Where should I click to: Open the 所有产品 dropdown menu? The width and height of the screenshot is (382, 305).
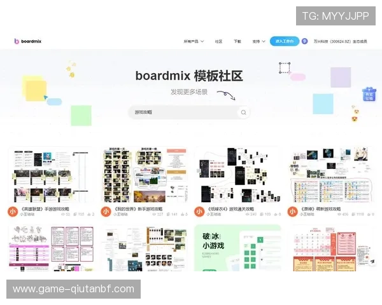[x=194, y=41]
